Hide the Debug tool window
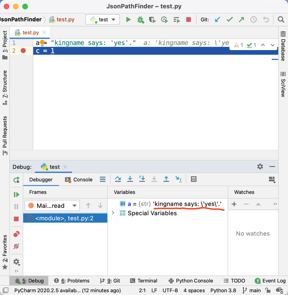The height and width of the screenshot is (295, 288). (x=272, y=166)
